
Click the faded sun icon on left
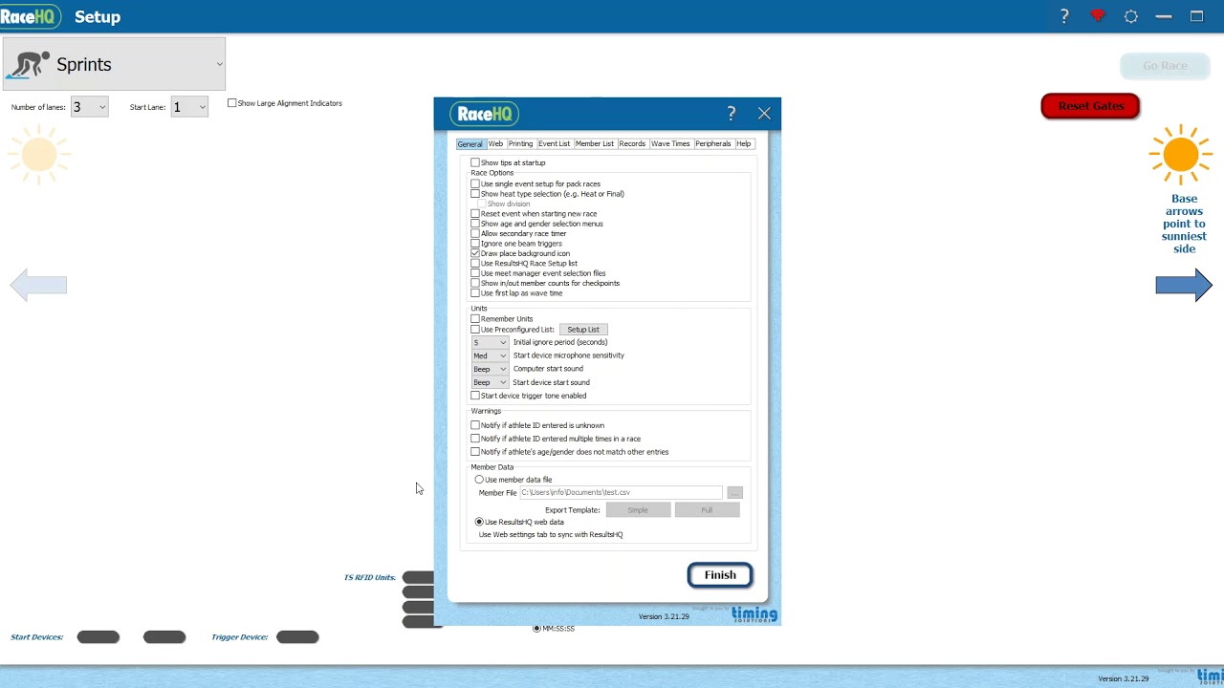click(39, 154)
